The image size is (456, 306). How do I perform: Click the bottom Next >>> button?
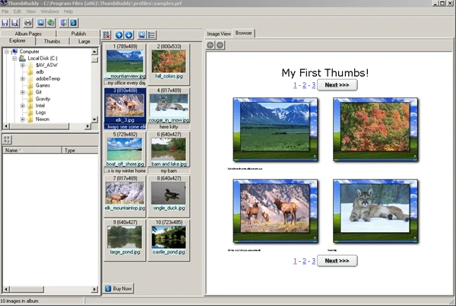click(x=337, y=260)
